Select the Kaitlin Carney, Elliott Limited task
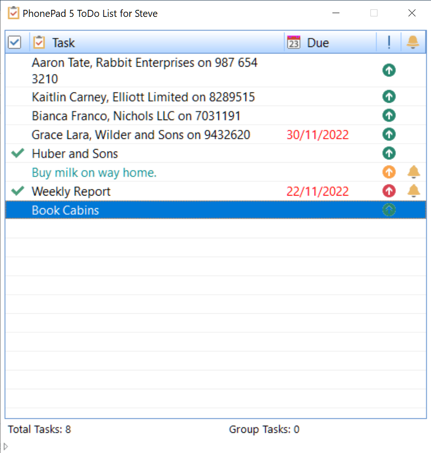Image resolution: width=431 pixels, height=453 pixels. tap(215, 97)
